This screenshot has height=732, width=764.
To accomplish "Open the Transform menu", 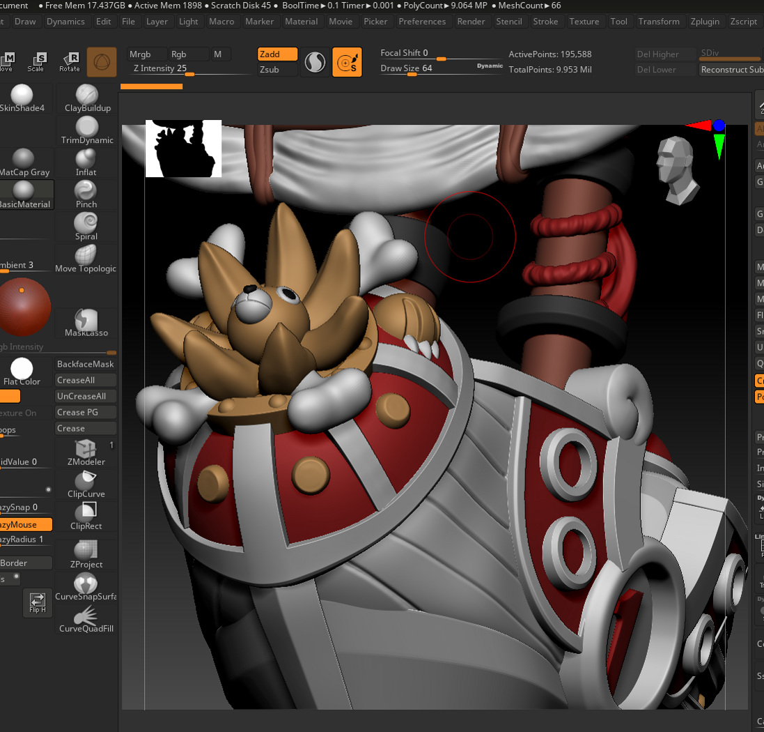I will (659, 22).
